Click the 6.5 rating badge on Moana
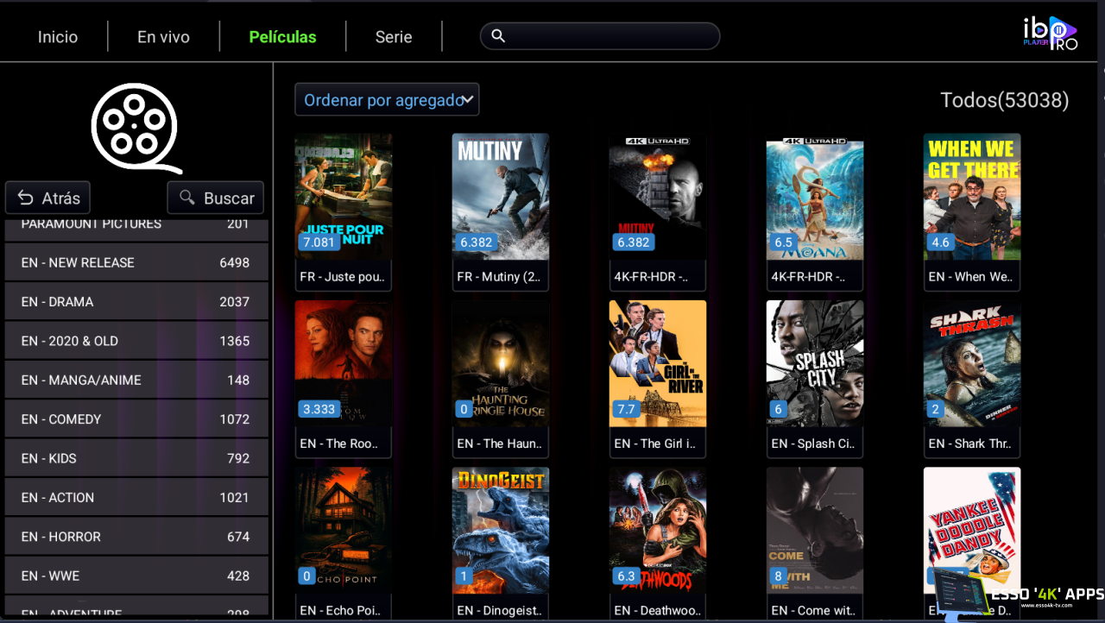This screenshot has width=1105, height=623. pyautogui.click(x=784, y=242)
